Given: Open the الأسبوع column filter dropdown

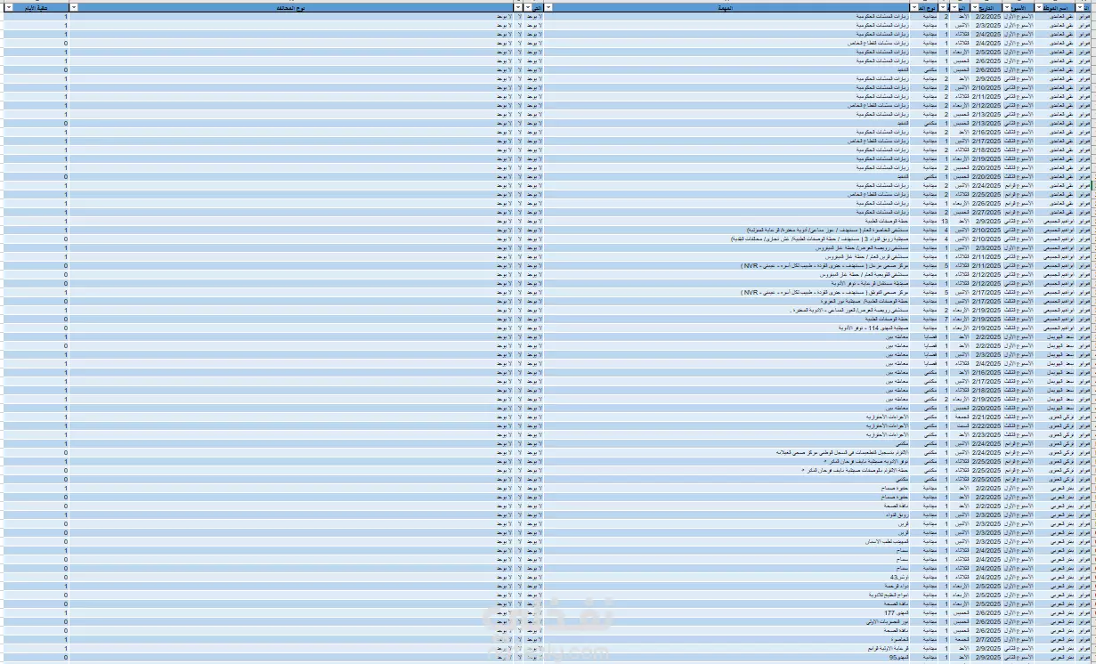Looking at the screenshot, I should pyautogui.click(x=1008, y=7).
